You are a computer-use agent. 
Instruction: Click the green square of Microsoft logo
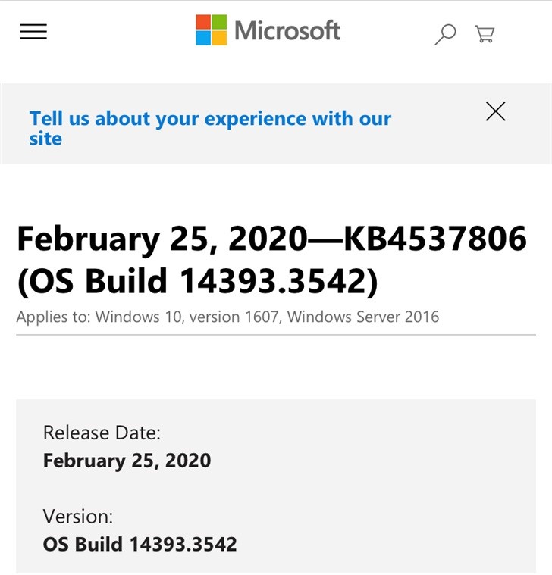(x=219, y=22)
